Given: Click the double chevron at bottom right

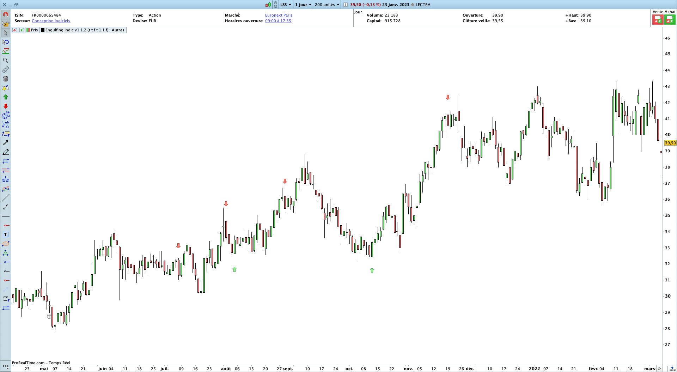Looking at the screenshot, I should point(659,368).
